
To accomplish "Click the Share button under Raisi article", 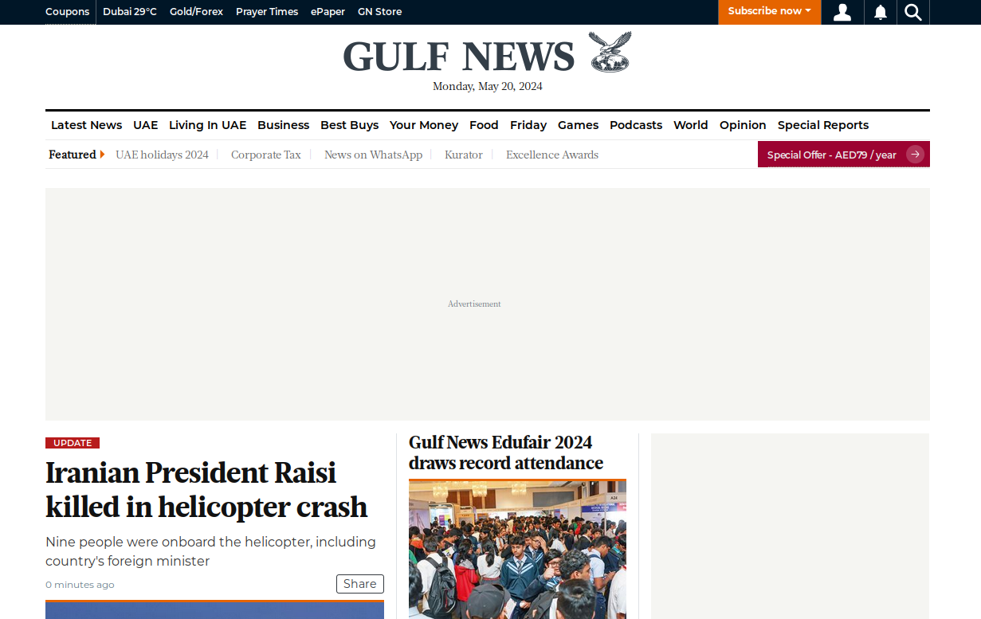I will click(360, 584).
